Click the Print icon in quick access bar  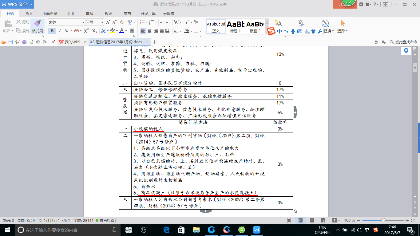pyautogui.click(x=24, y=42)
